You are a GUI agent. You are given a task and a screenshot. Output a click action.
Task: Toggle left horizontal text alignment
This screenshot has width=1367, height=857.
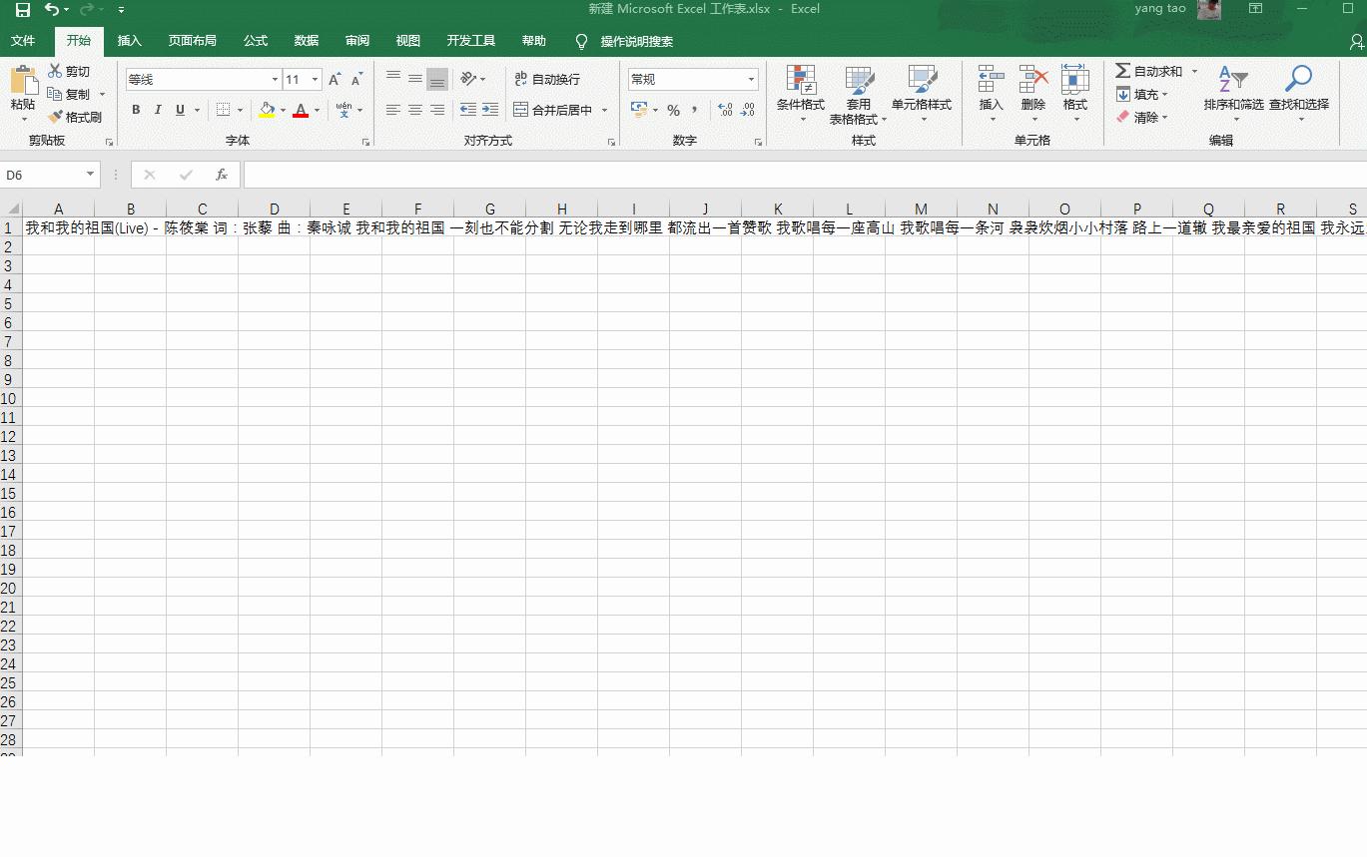coord(393,110)
